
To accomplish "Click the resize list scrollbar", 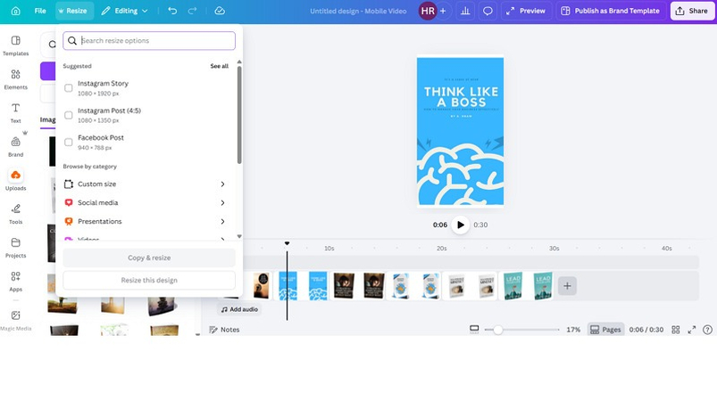I will [x=239, y=115].
